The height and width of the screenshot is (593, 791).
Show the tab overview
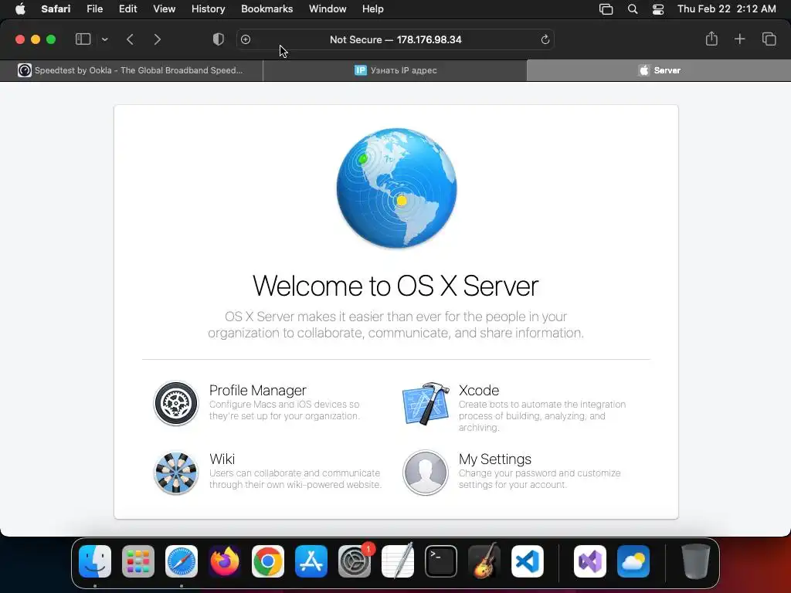click(769, 39)
